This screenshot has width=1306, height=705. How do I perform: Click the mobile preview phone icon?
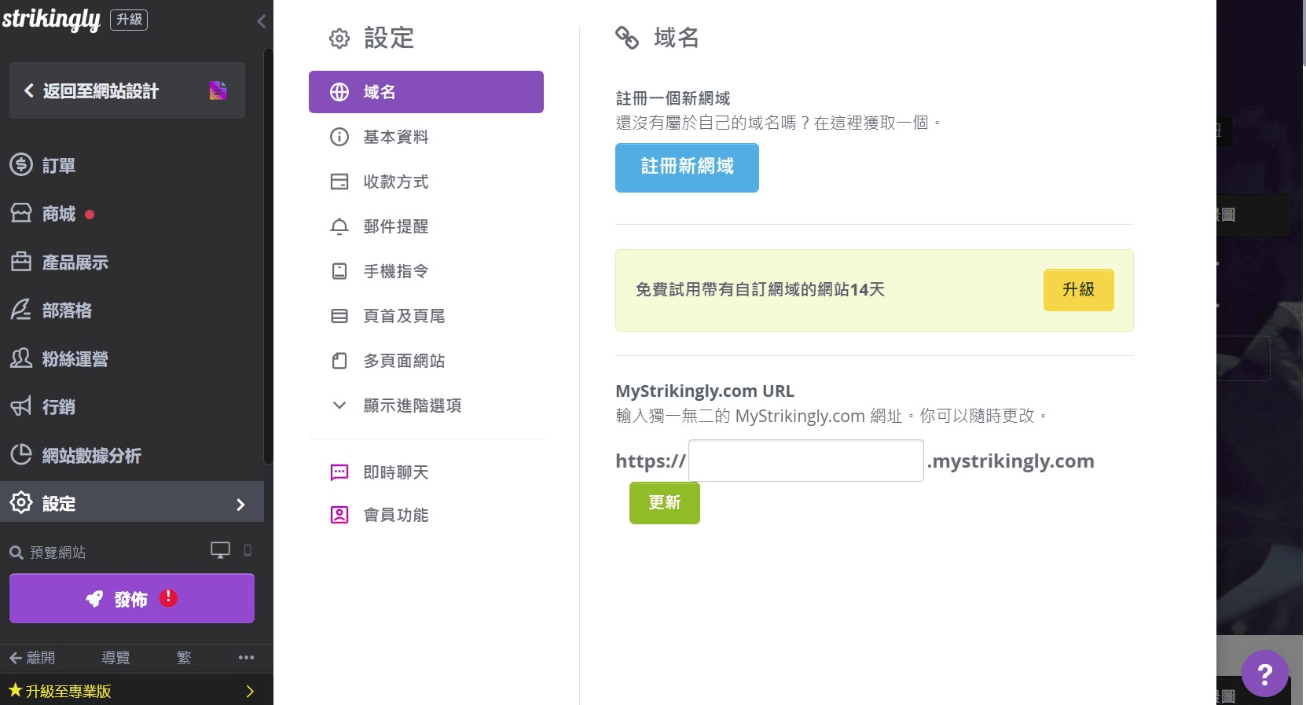coord(248,550)
